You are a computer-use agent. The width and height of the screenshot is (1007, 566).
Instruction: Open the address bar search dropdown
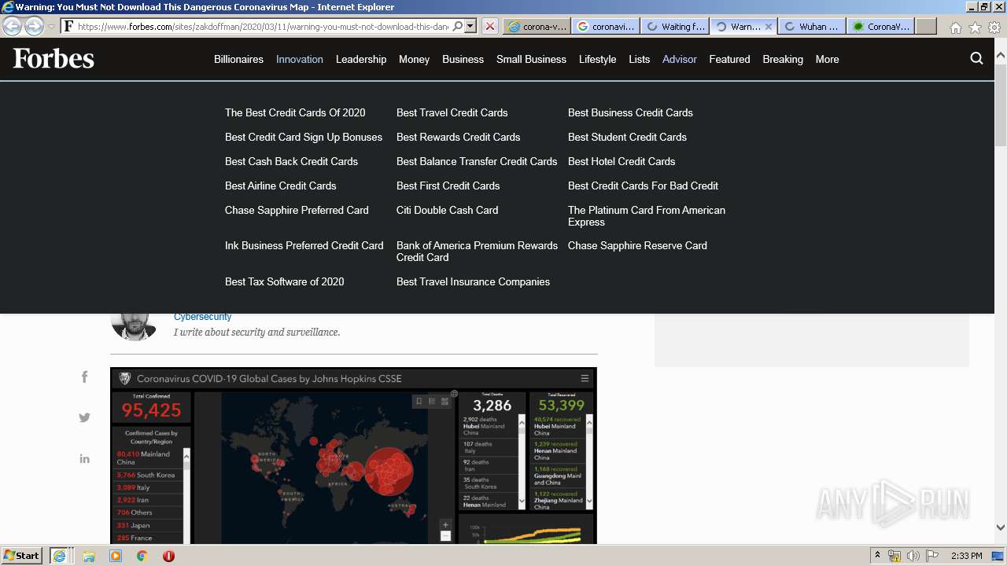459,26
